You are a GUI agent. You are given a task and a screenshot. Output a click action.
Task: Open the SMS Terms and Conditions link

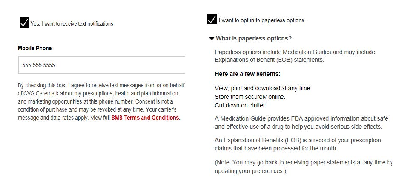pos(145,118)
